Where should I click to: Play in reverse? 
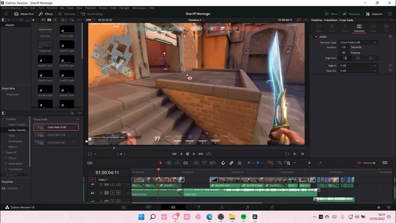click(x=181, y=154)
